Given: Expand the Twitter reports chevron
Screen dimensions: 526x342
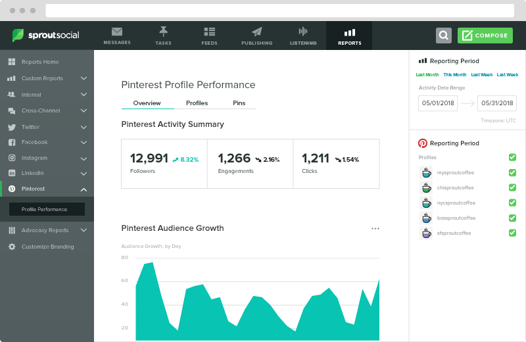Looking at the screenshot, I should pos(84,127).
